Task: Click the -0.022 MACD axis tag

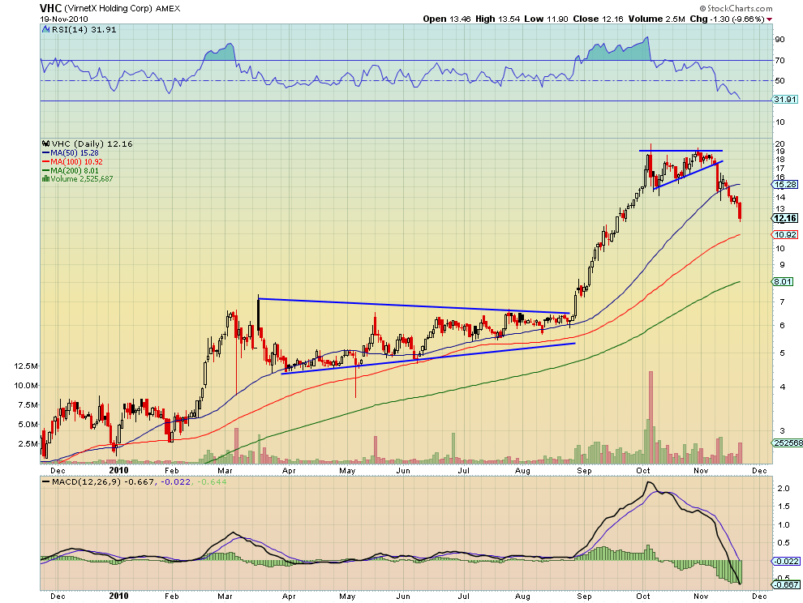Action: (786, 562)
